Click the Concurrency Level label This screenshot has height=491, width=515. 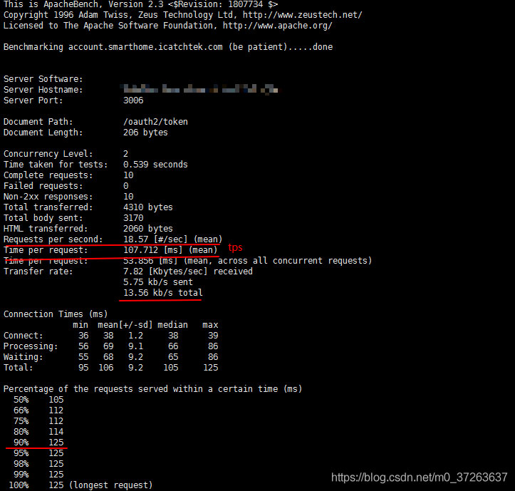pyautogui.click(x=48, y=154)
